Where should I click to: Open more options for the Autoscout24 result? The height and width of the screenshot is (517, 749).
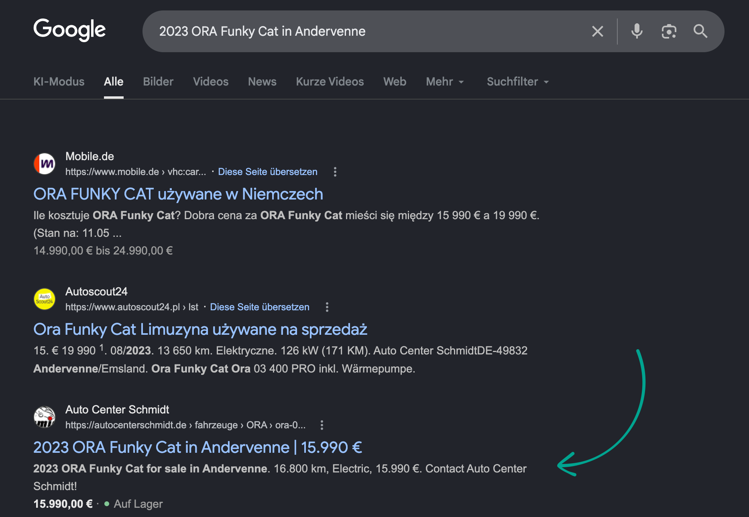click(x=327, y=307)
